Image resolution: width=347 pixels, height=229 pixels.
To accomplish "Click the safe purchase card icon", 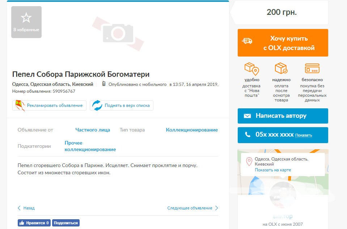I will point(312,69).
